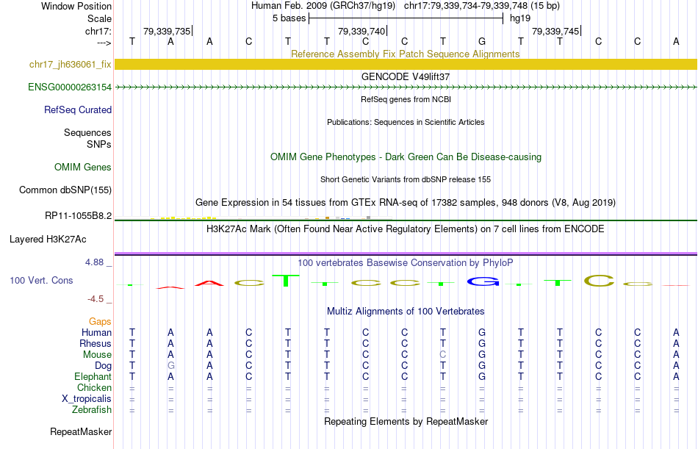This screenshot has height=449, width=698.
Task: Click the Gaps label in Multiz alignment
Action: tap(100, 322)
